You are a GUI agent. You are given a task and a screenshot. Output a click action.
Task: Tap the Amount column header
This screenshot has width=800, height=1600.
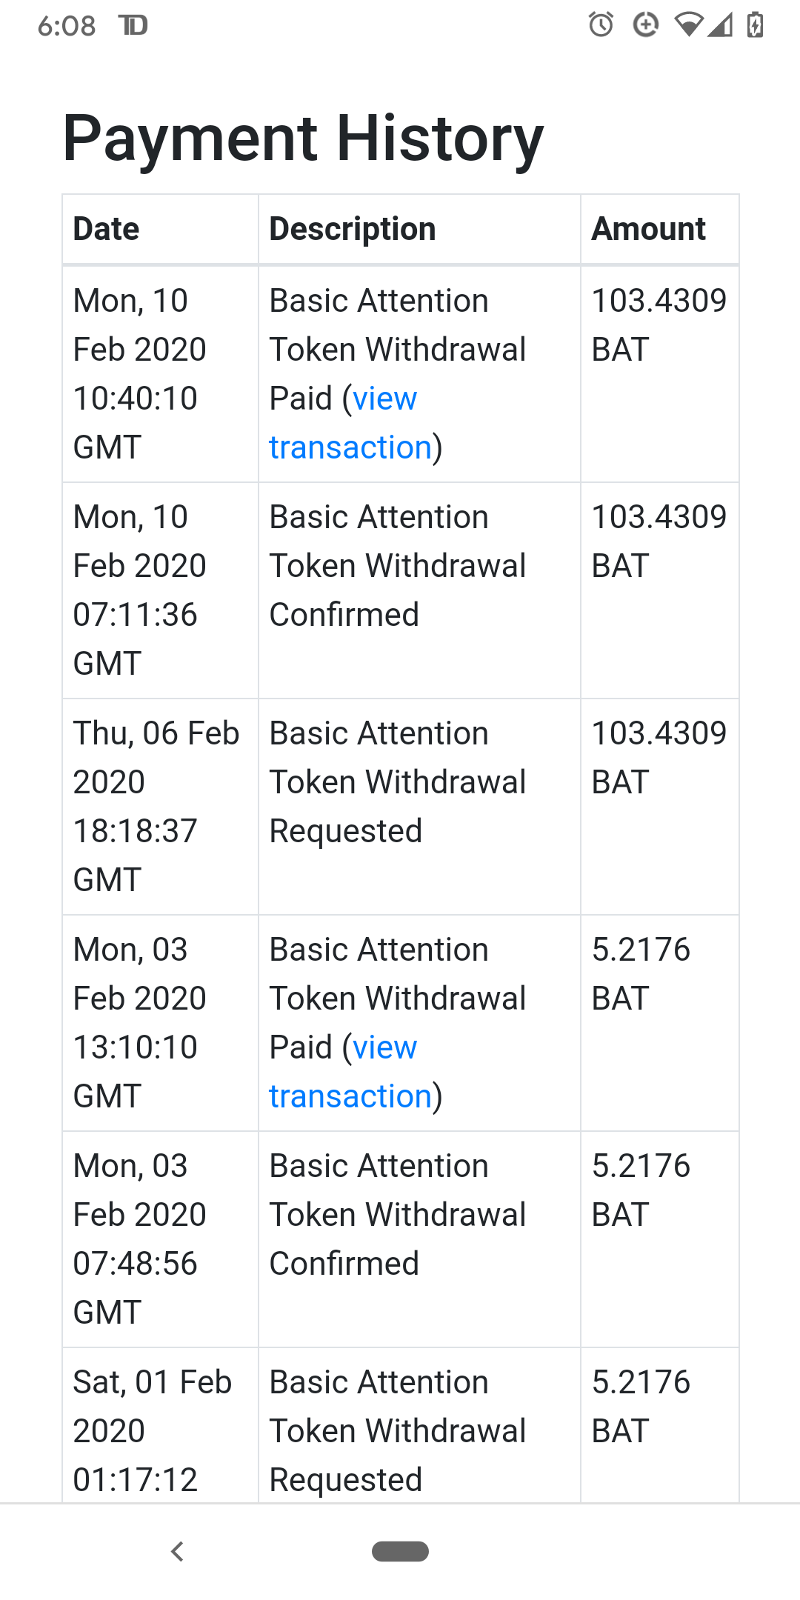[x=648, y=229]
